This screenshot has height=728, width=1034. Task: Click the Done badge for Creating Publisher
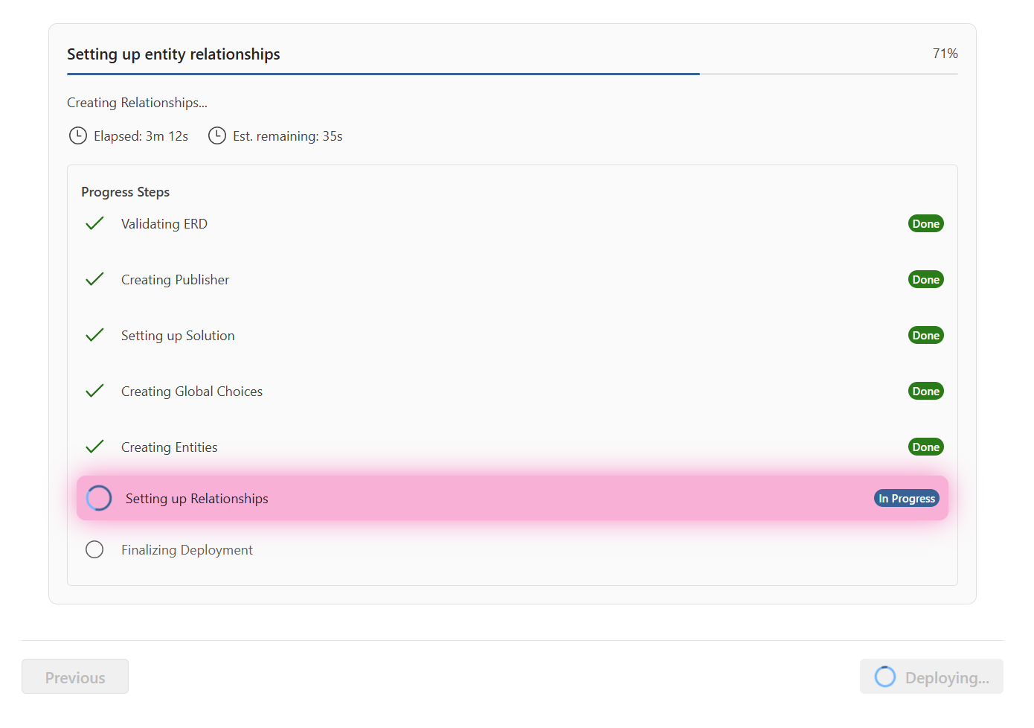pyautogui.click(x=925, y=279)
